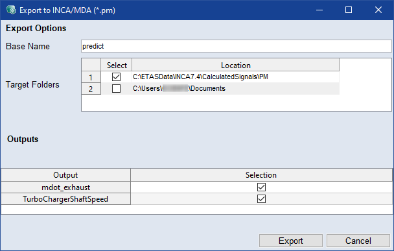Select the Select column header
Screen dimensions: 394x251
pos(117,65)
